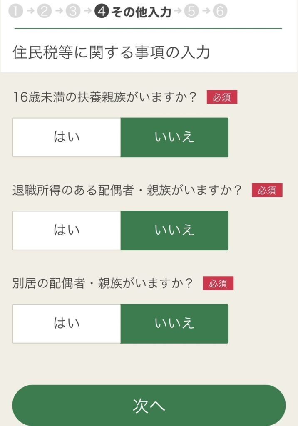Image resolution: width=298 pixels, height=426 pixels.
Task: Click the 別居の配偶者・親族がいますか question text
Action: [x=104, y=284]
